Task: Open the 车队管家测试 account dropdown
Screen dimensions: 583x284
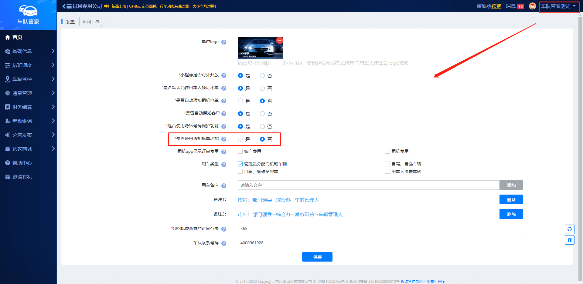Action: click(x=558, y=6)
